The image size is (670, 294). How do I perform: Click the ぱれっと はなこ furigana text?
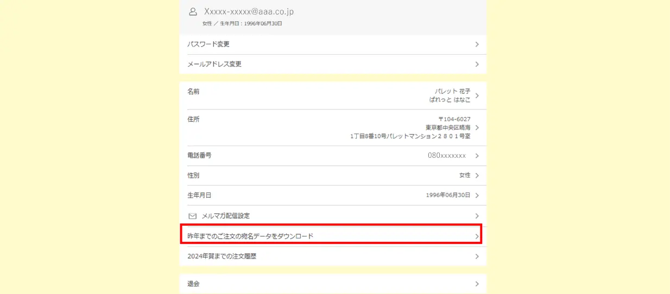click(x=450, y=100)
